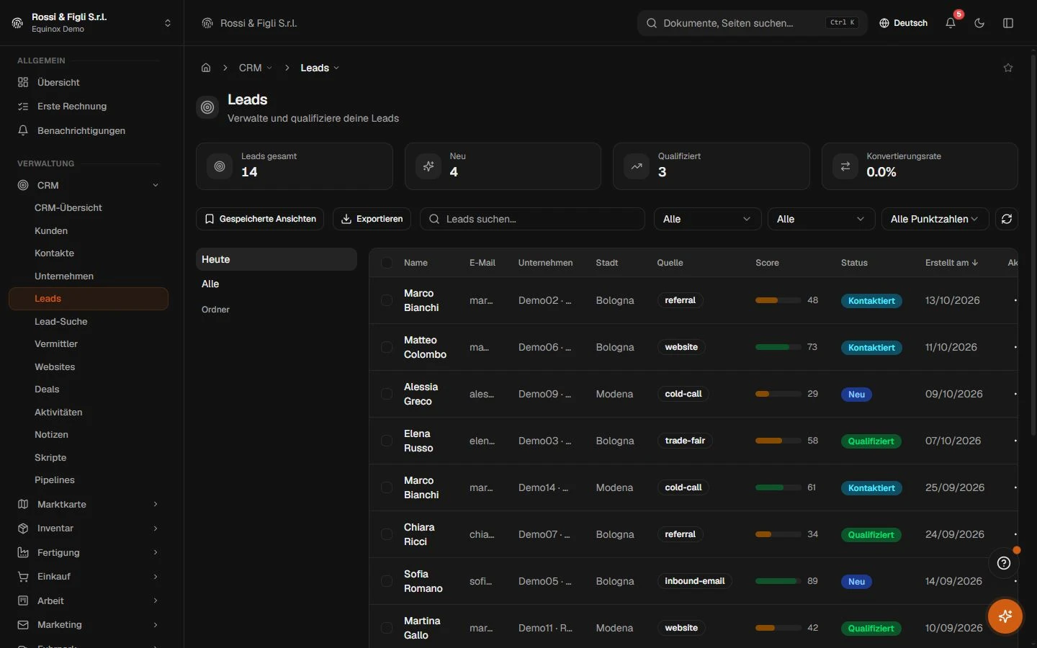This screenshot has height=648, width=1037.
Task: Collapse the CRM sidebar section chevron
Action: click(x=156, y=185)
